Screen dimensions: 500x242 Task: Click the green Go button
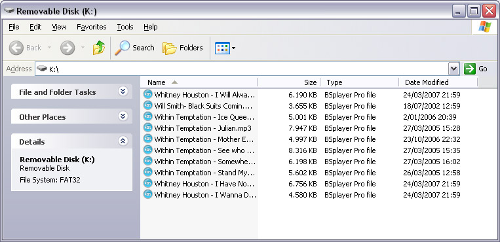(470, 69)
